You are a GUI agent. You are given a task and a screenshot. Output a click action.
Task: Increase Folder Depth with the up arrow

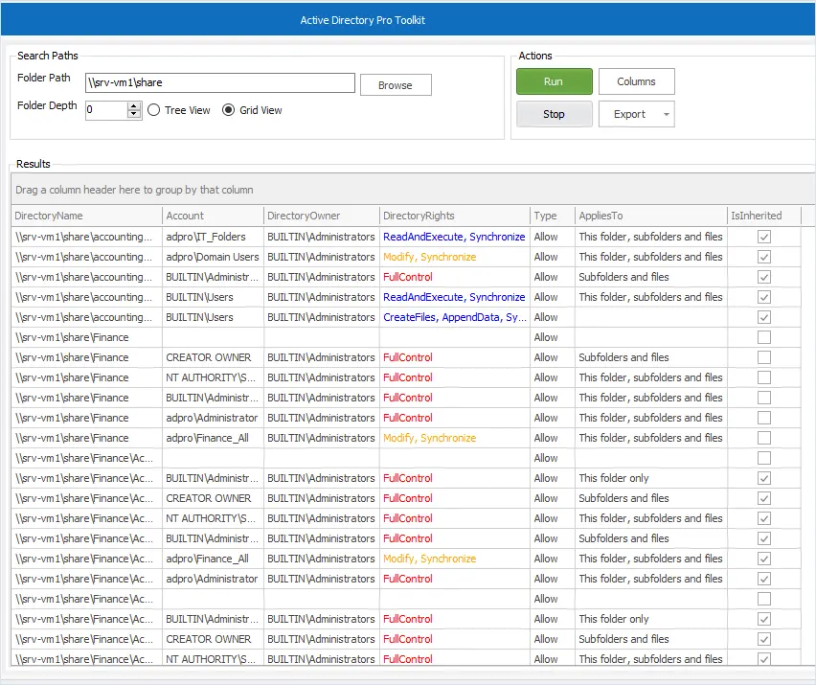(x=134, y=105)
